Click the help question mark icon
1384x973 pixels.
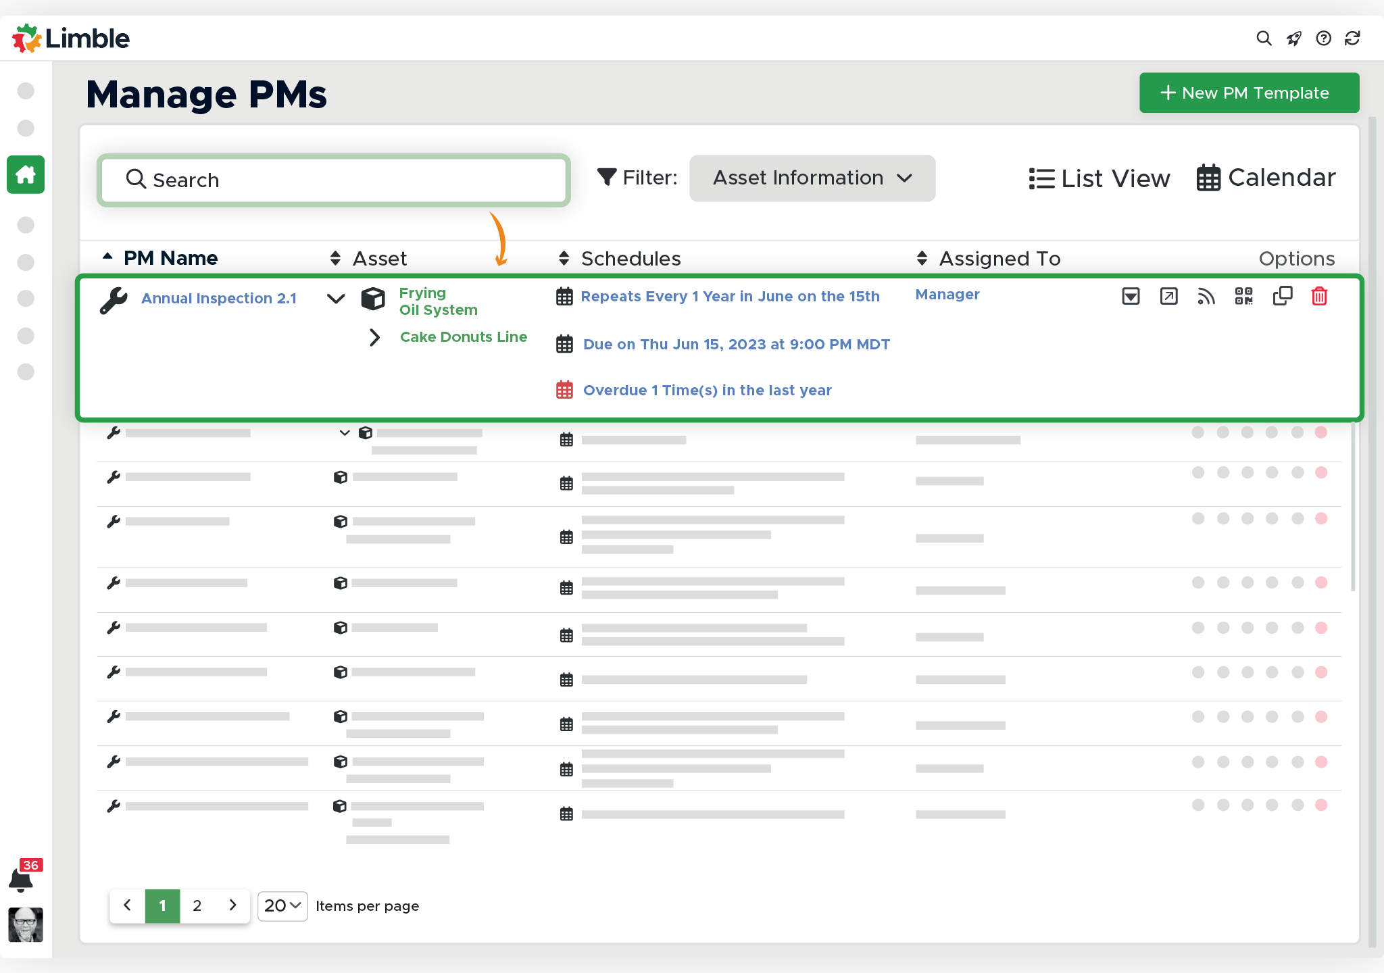(x=1323, y=39)
